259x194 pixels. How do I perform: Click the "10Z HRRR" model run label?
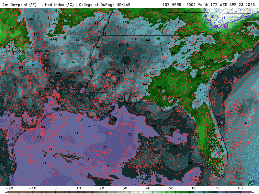(x=172, y=5)
